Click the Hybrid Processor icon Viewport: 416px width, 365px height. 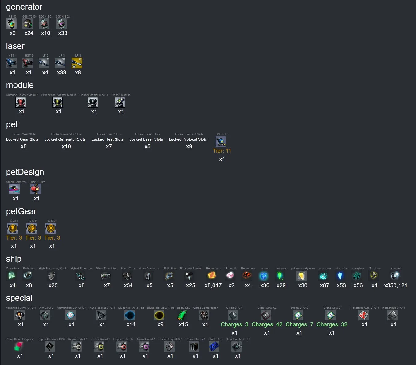(80, 276)
